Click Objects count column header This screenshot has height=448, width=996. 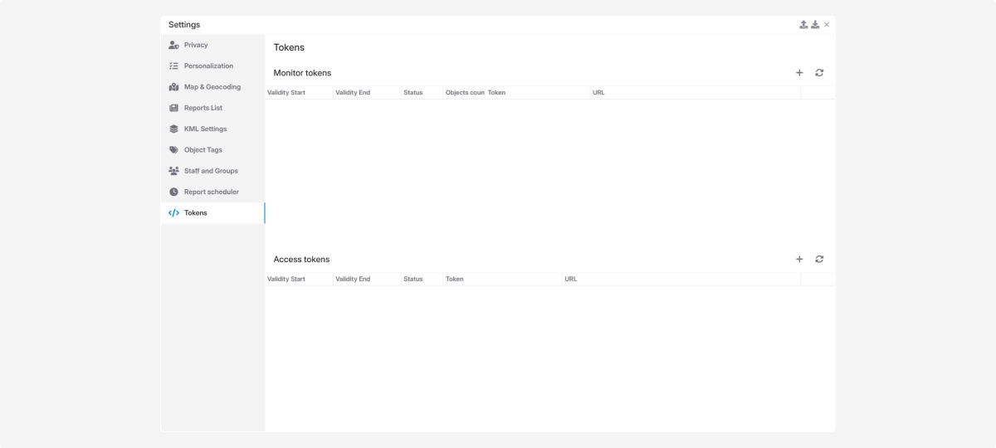tap(464, 93)
